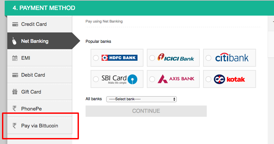Open the Select bank dropdown
The image size is (274, 144).
tap(141, 99)
